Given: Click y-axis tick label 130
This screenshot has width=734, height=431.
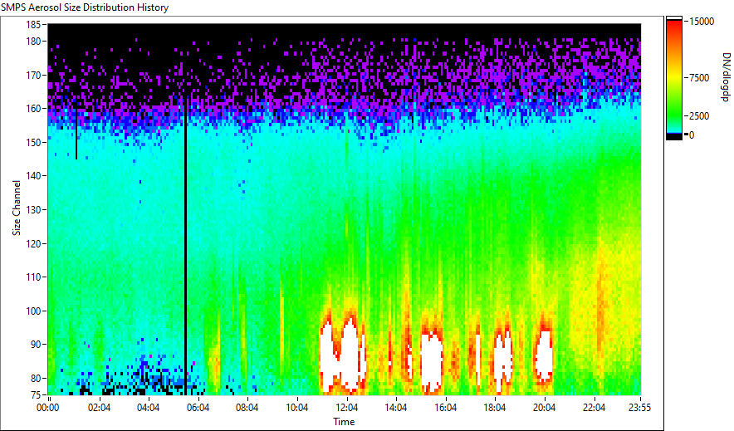Looking at the screenshot, I should [x=33, y=209].
